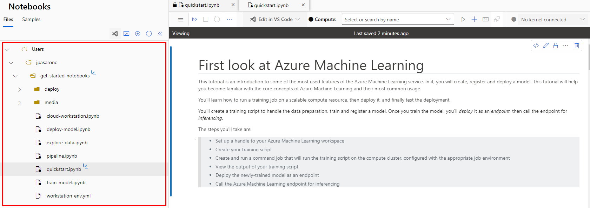Convert cell using the code icon
590x208 pixels.
[x=536, y=46]
